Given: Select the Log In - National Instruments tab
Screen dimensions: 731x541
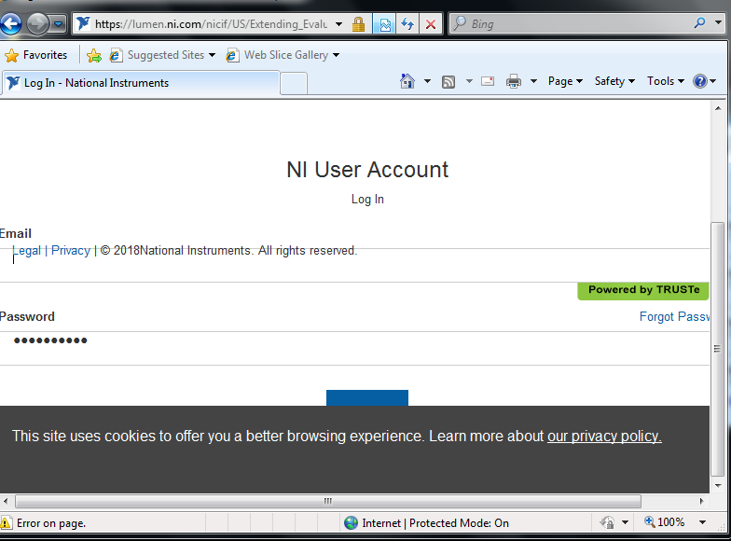Looking at the screenshot, I should tap(141, 83).
